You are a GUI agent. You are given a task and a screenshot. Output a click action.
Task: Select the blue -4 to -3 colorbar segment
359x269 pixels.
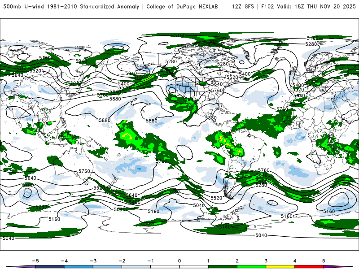click(79, 267)
